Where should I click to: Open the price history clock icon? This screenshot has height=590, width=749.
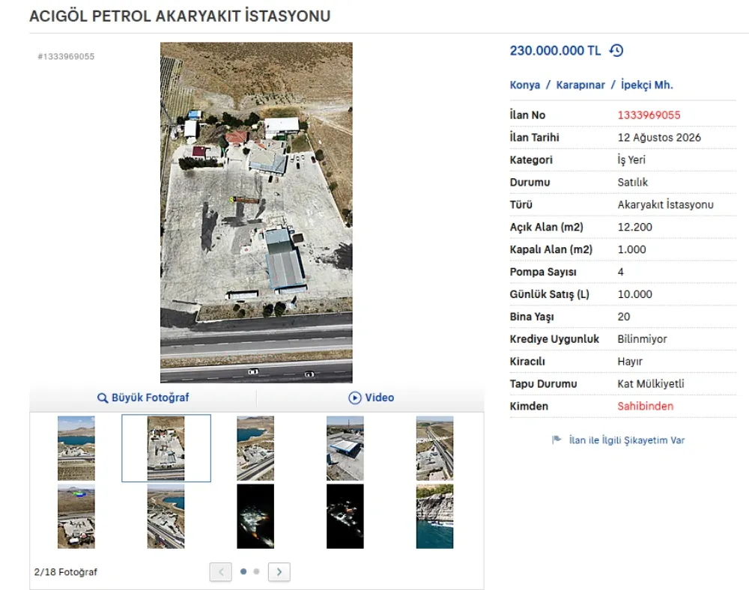(x=616, y=51)
